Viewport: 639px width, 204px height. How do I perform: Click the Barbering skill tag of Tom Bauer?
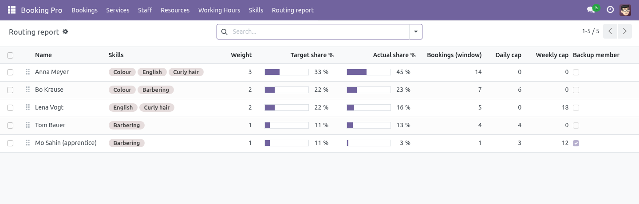126,125
